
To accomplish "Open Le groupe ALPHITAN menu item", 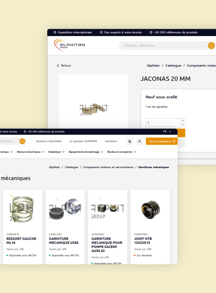I will (x=83, y=141).
